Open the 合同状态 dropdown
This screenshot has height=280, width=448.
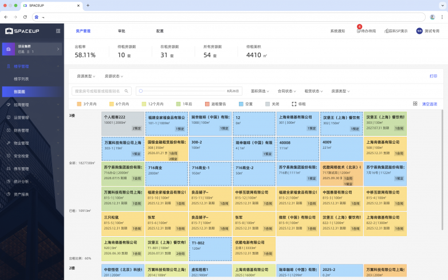coord(286,91)
